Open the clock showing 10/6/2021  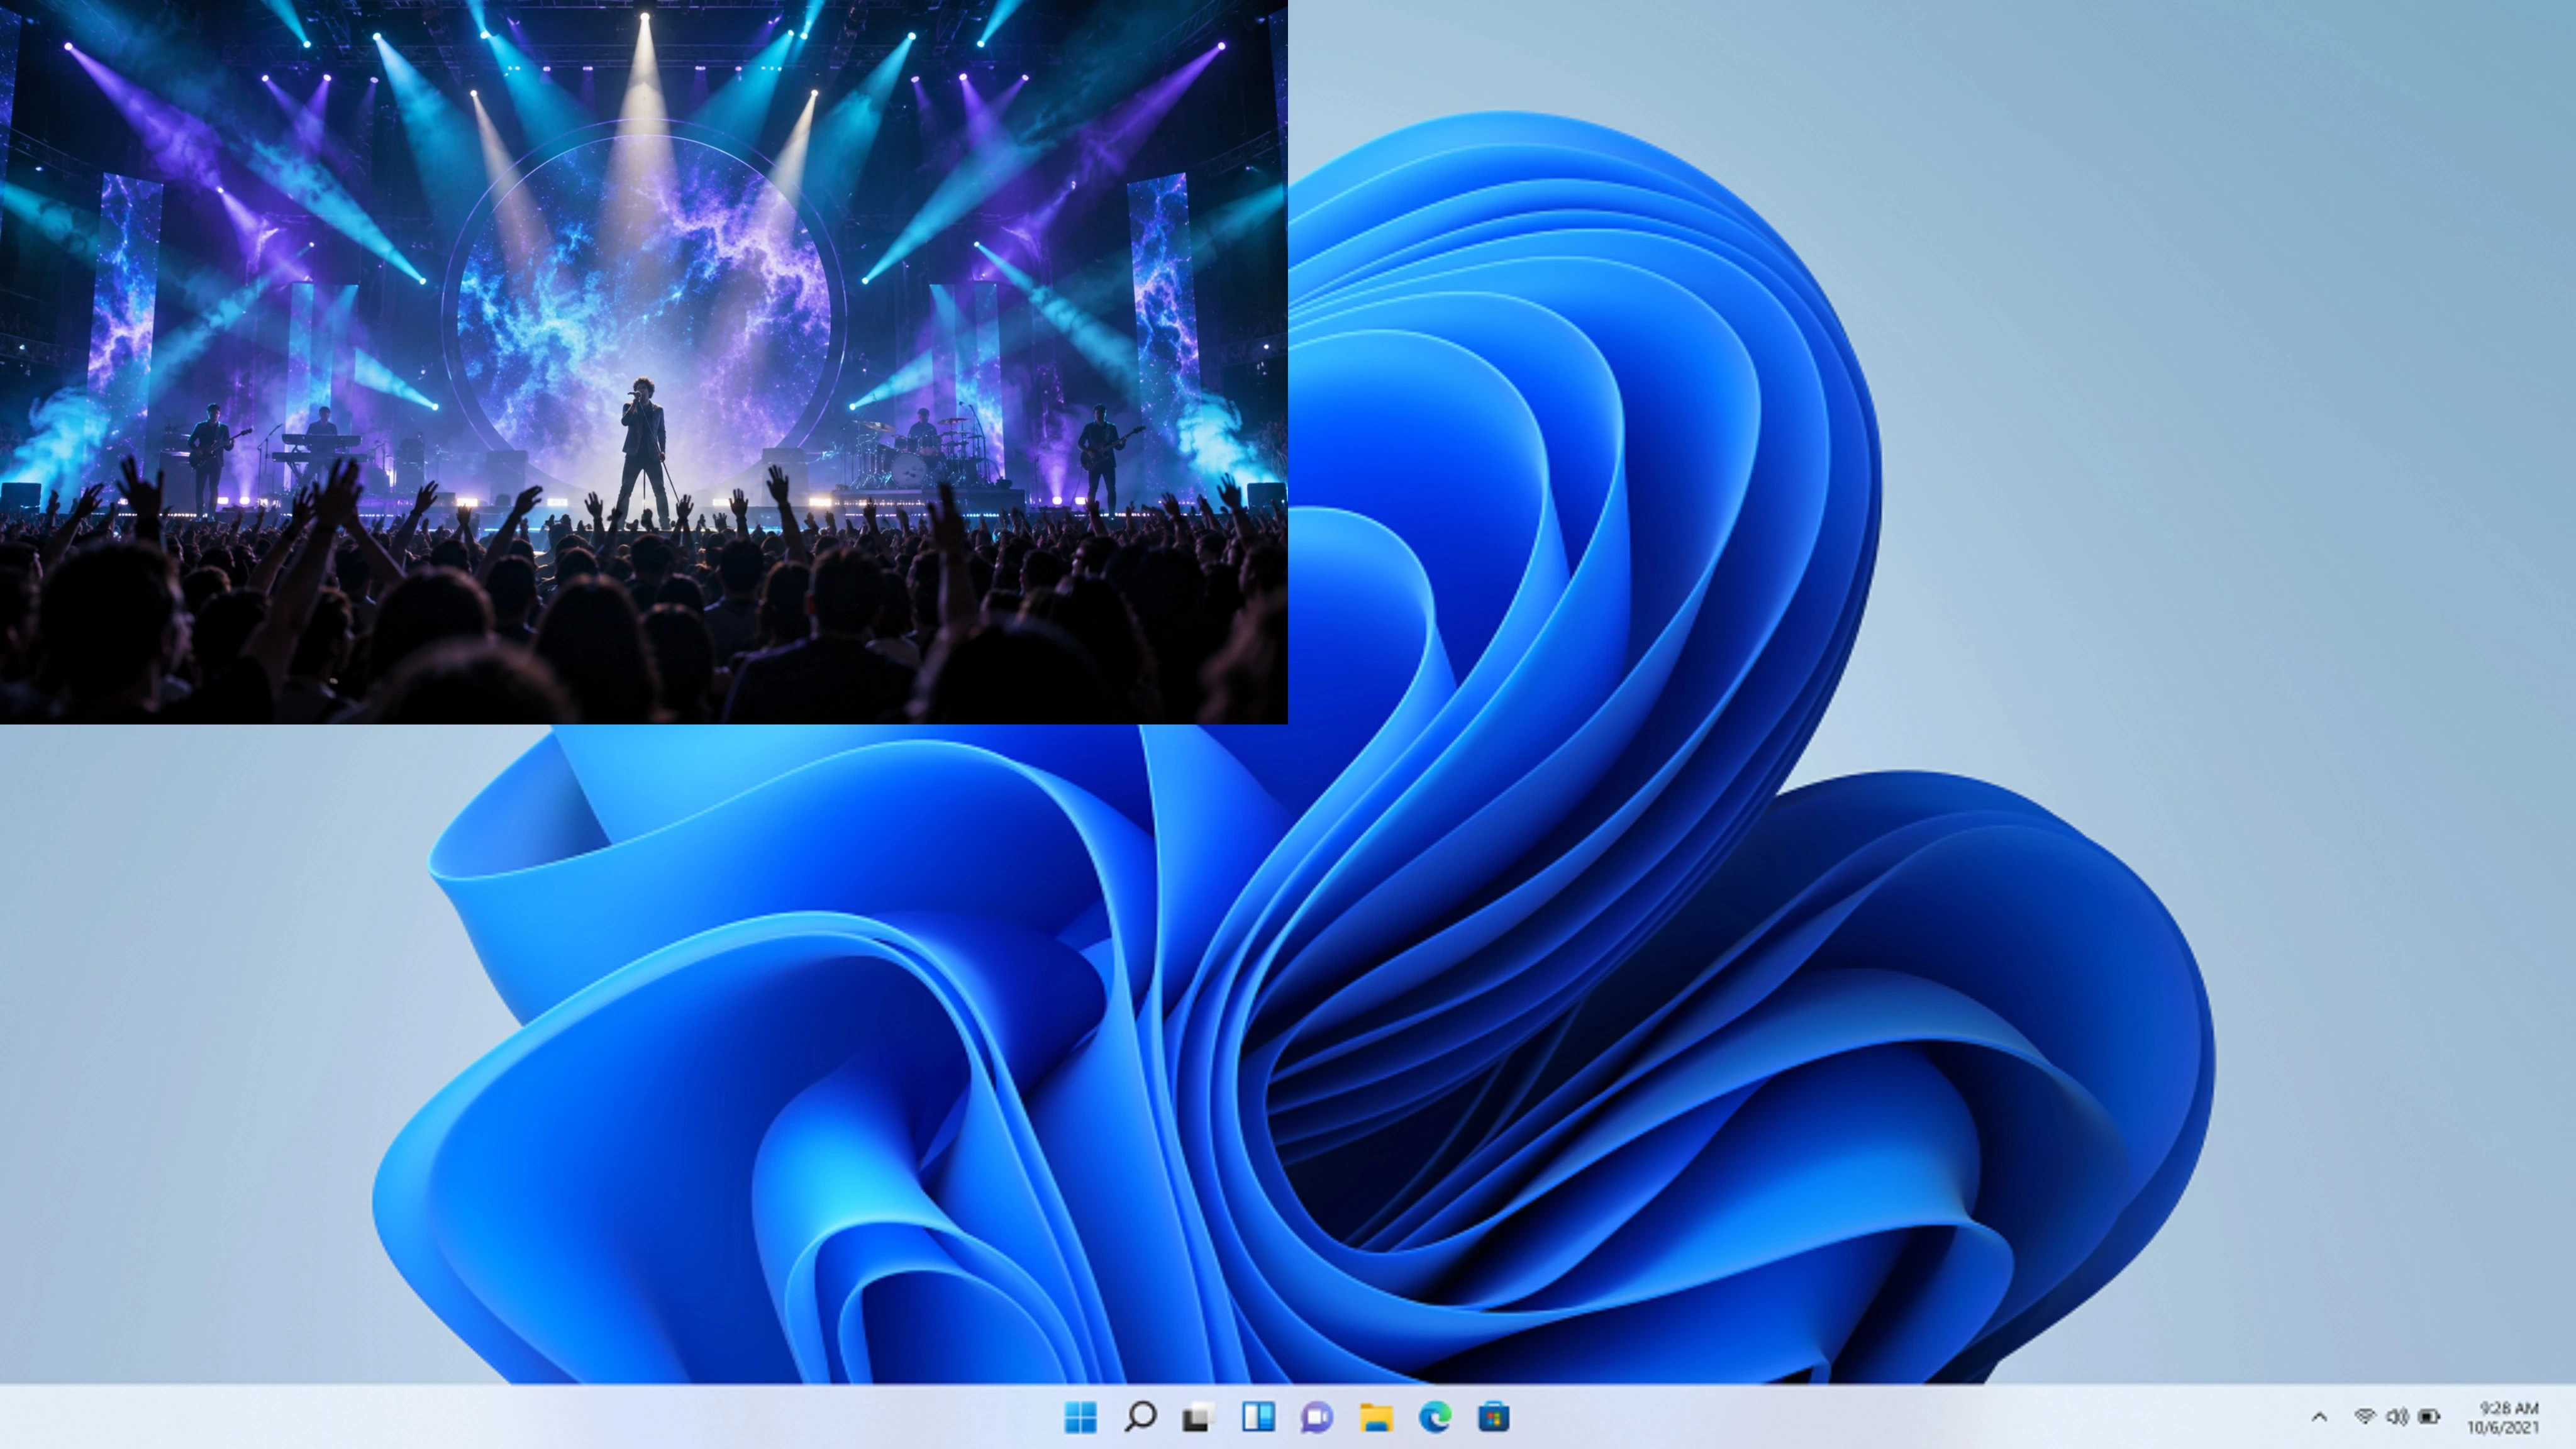click(x=2503, y=1417)
